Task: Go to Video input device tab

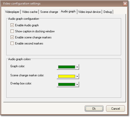Action: click(89, 12)
